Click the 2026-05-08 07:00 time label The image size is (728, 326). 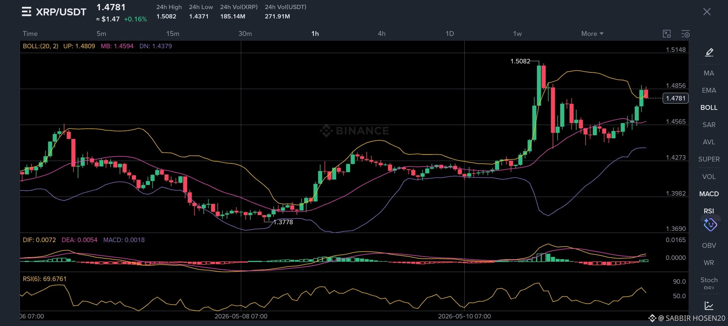click(x=241, y=316)
